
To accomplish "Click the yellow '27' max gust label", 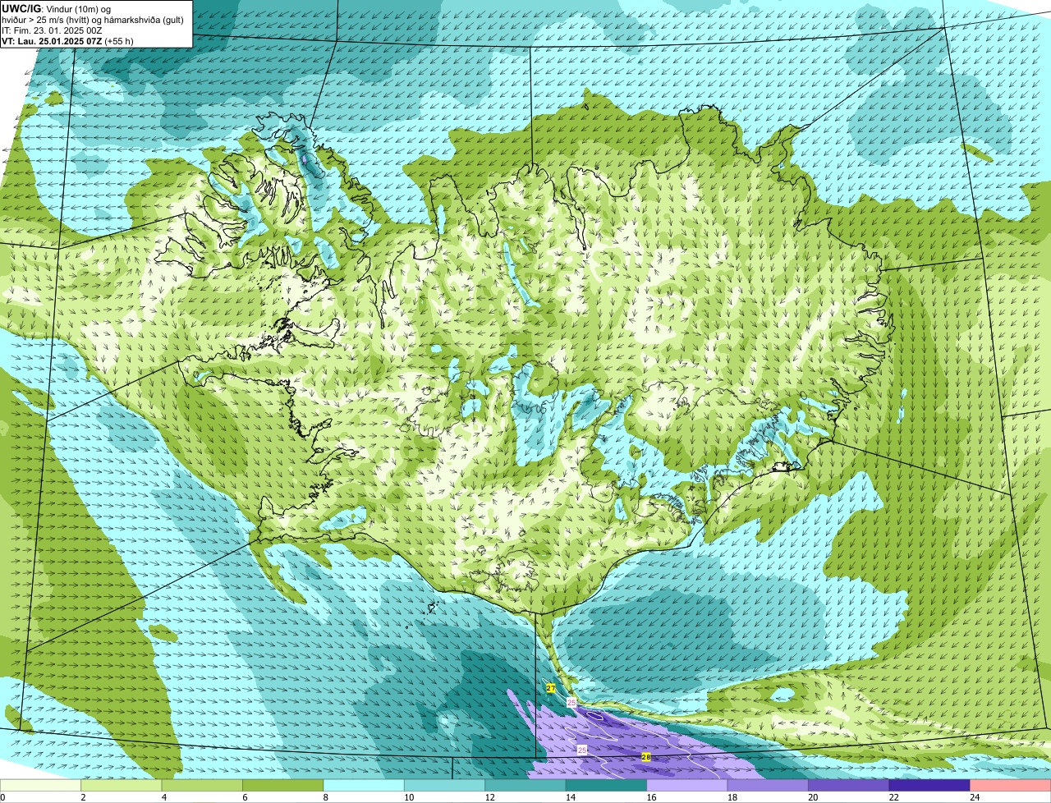I will coord(551,688).
